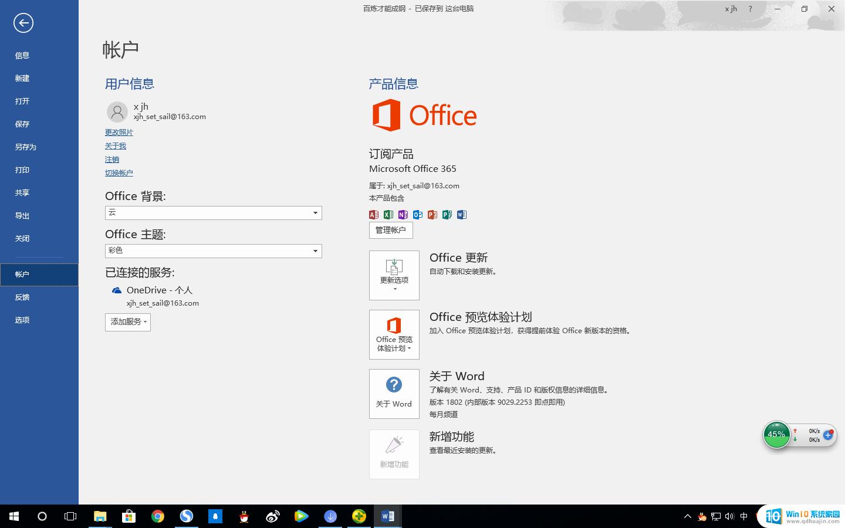Click the Outlook app icon under product includes

point(418,215)
